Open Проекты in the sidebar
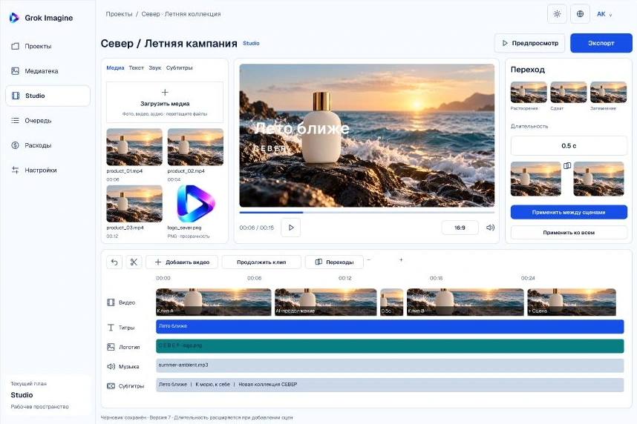Viewport: 637px width, 424px height. pos(48,46)
